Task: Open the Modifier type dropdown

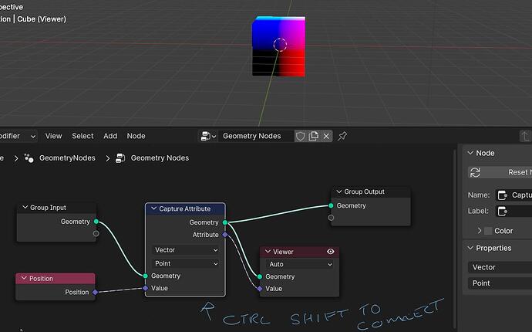Action: pyautogui.click(x=17, y=136)
